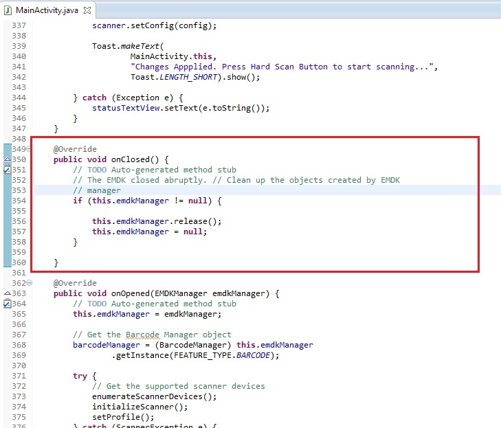The image size is (501, 428).
Task: Click override indicator triangle at line 350
Action: pos(7,159)
